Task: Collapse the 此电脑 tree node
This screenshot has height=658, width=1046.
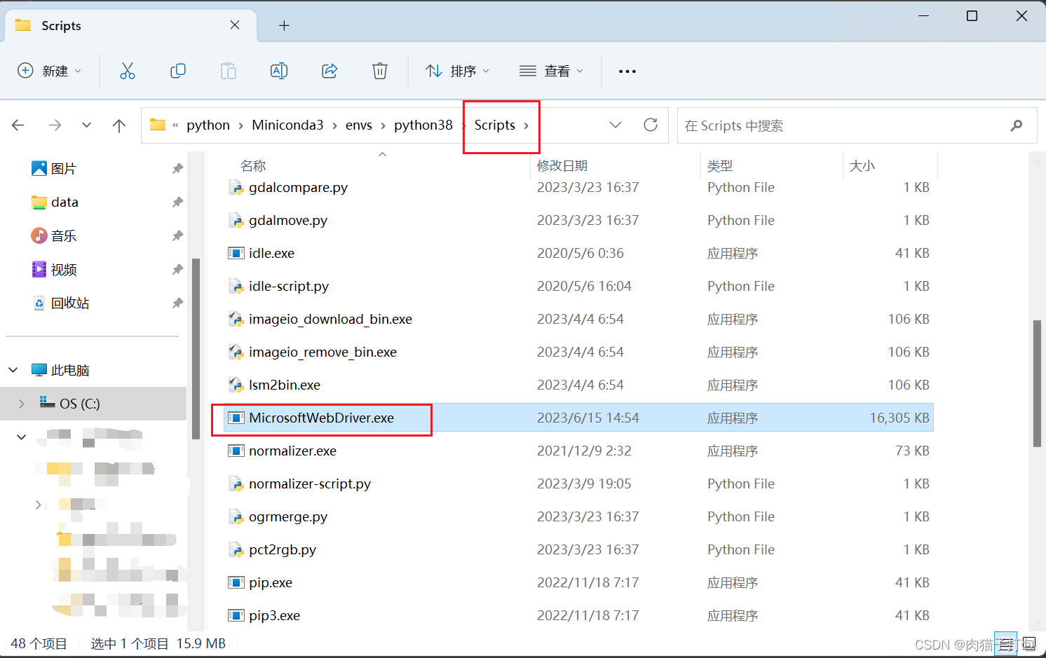Action: tap(13, 370)
